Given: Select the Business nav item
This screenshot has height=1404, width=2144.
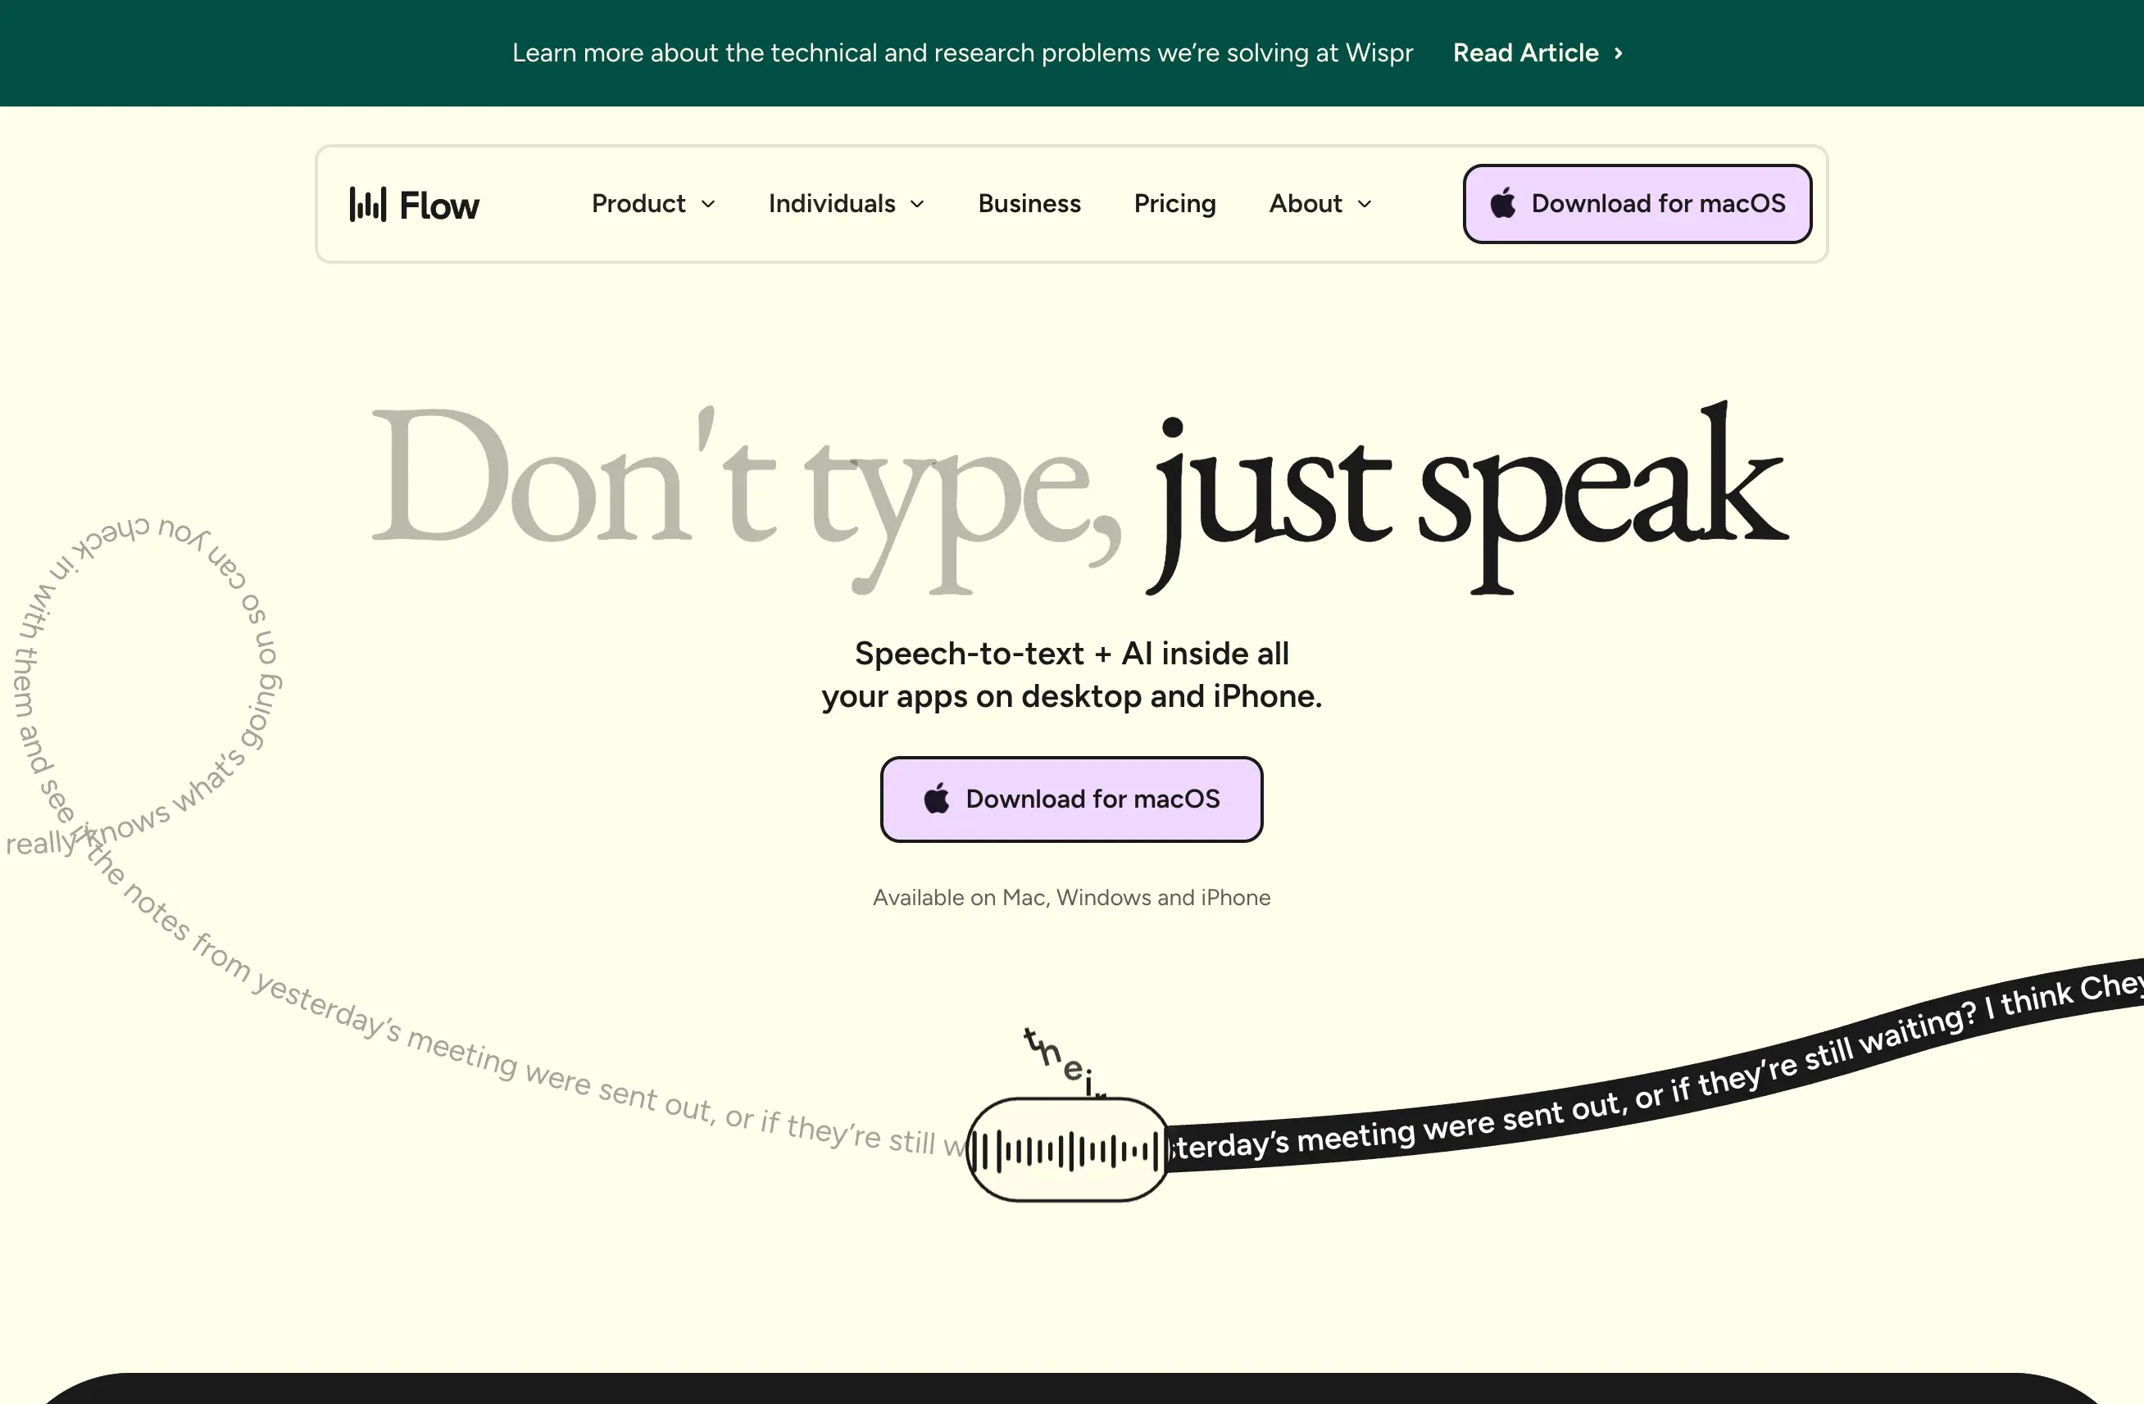Looking at the screenshot, I should 1029,203.
